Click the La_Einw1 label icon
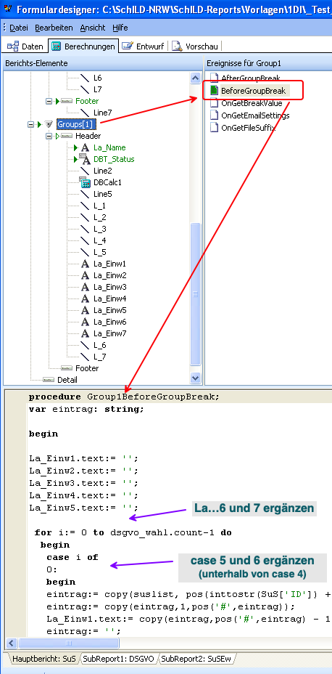The width and height of the screenshot is (332, 674). 85,264
